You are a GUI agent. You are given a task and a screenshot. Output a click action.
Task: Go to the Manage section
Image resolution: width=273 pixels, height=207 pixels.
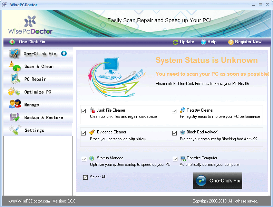click(38, 104)
